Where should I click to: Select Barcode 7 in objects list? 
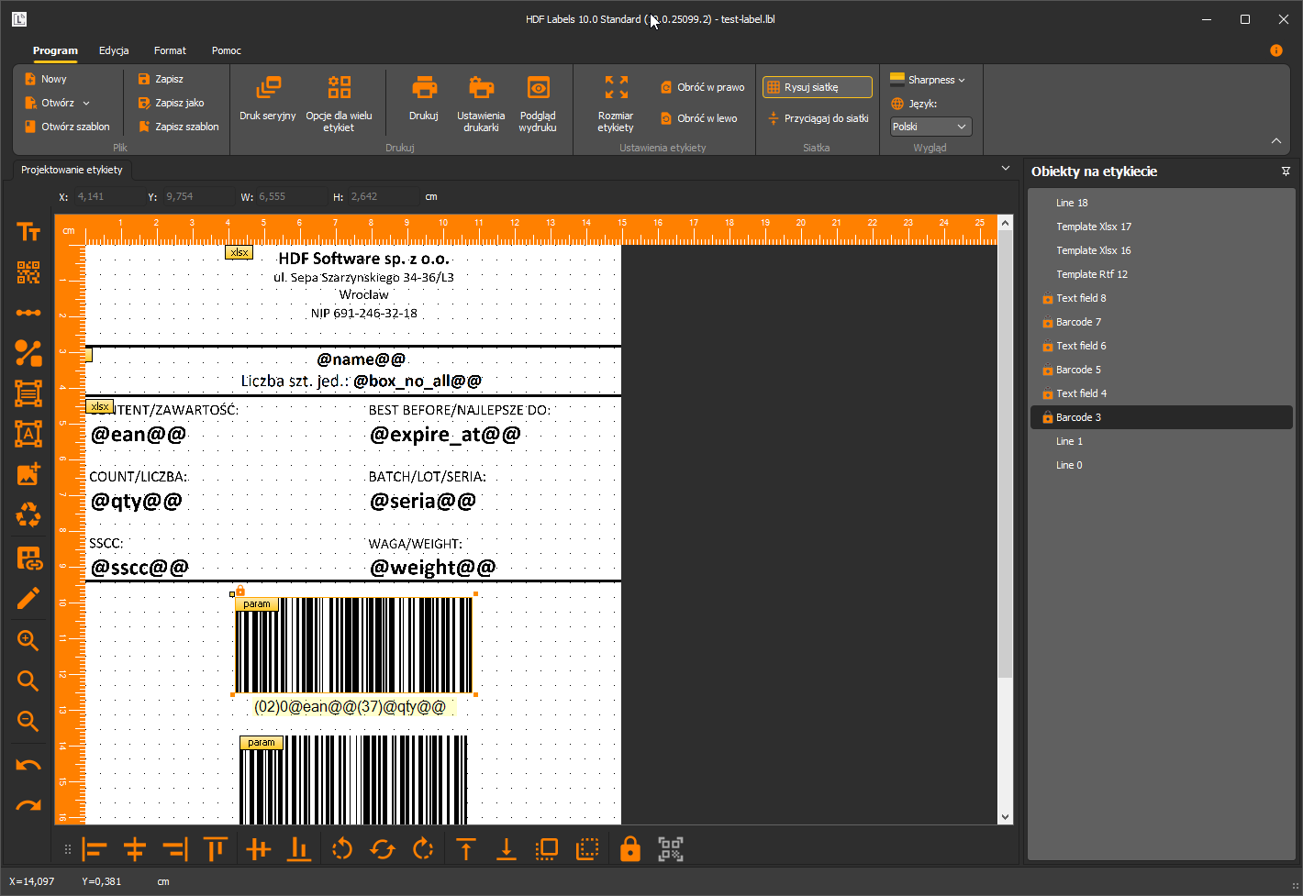1162,322
